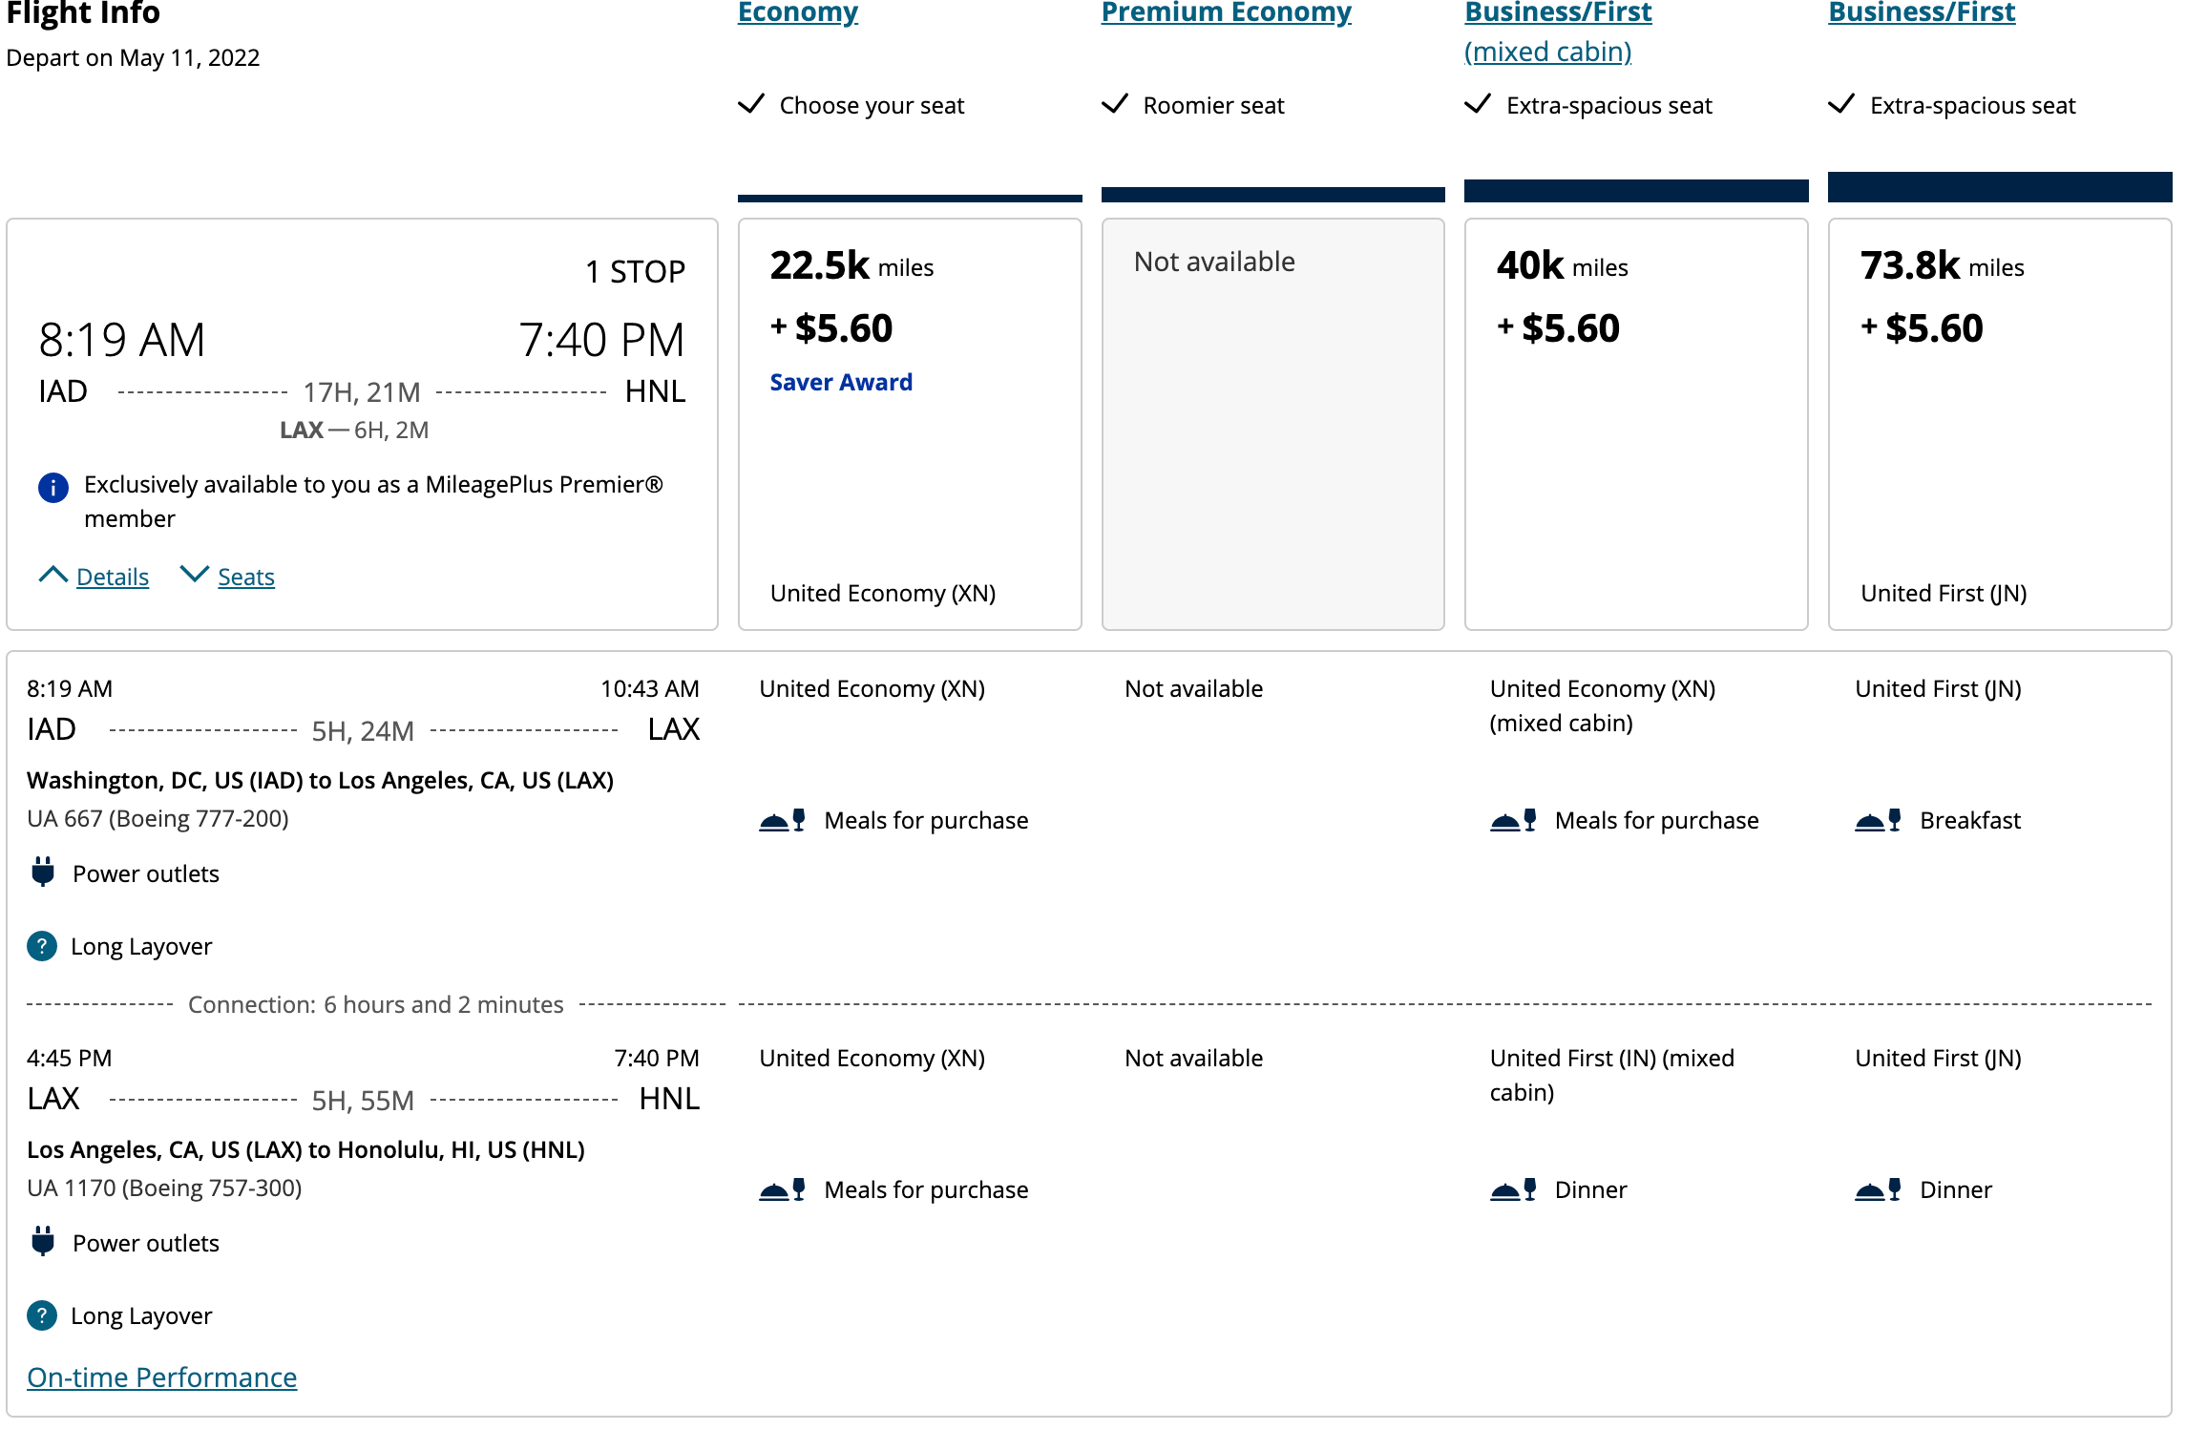Select the 40k miles mixed cabin fare
The height and width of the screenshot is (1430, 2186).
pyautogui.click(x=1636, y=424)
